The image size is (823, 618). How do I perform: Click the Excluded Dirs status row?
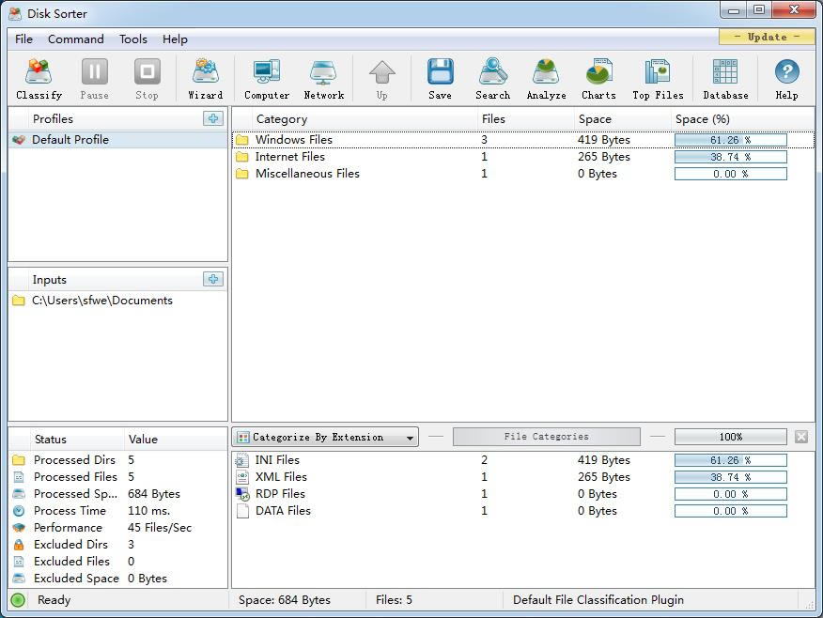[x=118, y=545]
